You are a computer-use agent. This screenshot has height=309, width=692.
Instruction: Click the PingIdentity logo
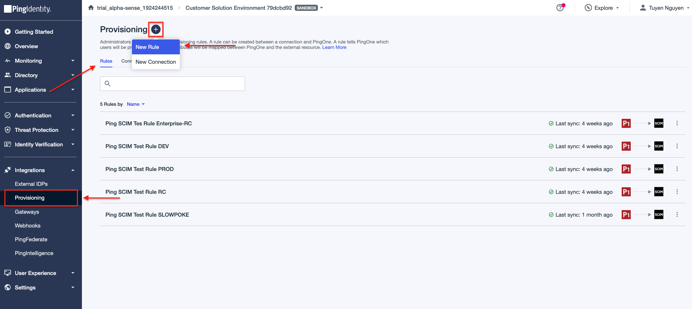28,9
